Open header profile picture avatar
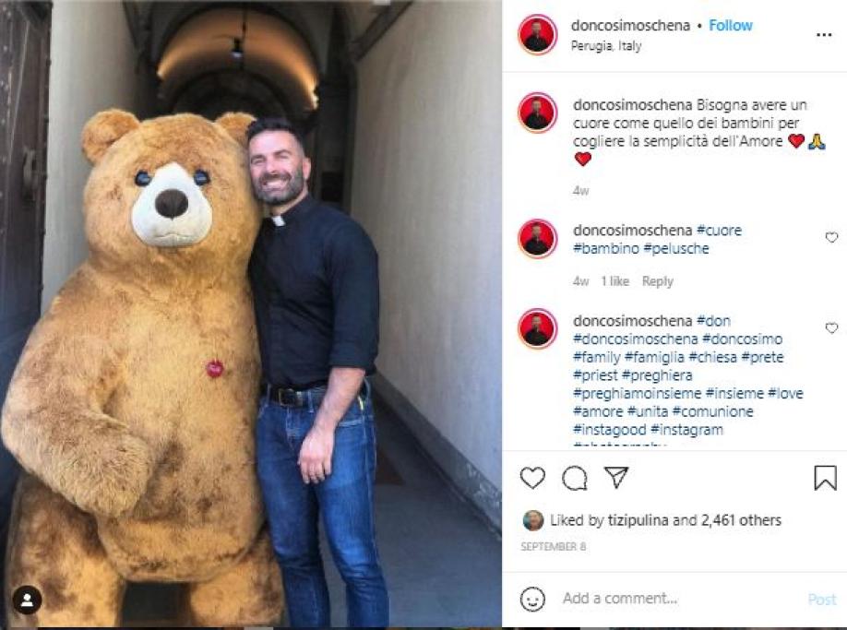Screen dimensions: 847x630 538,34
